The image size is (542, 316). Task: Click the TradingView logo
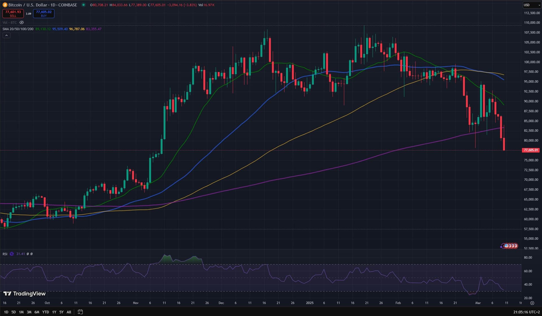click(24, 294)
